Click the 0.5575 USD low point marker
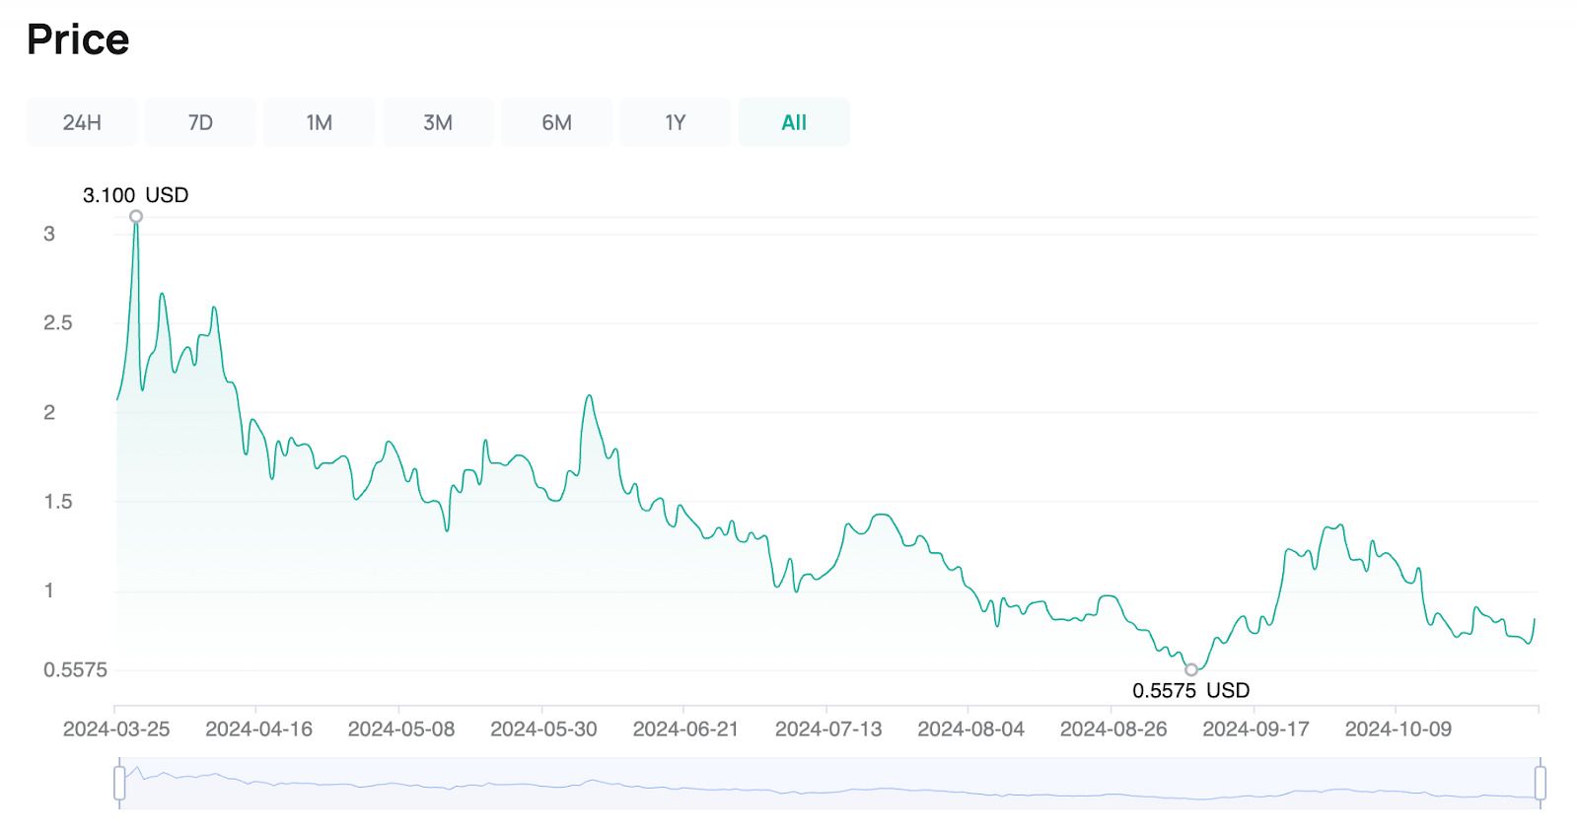 click(x=1191, y=670)
